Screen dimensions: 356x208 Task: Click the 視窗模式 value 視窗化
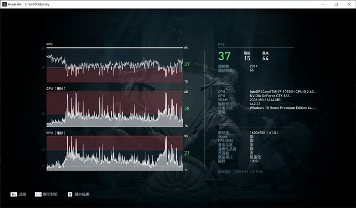[255, 157]
